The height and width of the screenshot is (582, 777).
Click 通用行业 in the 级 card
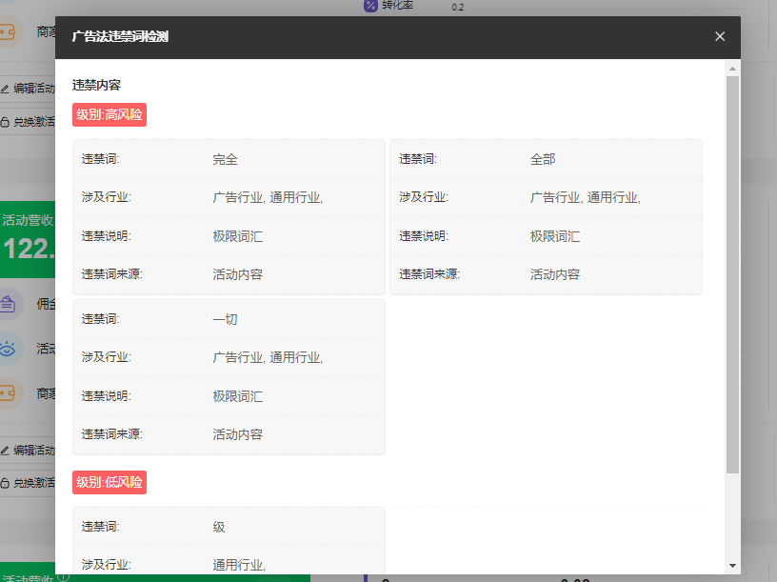(239, 565)
